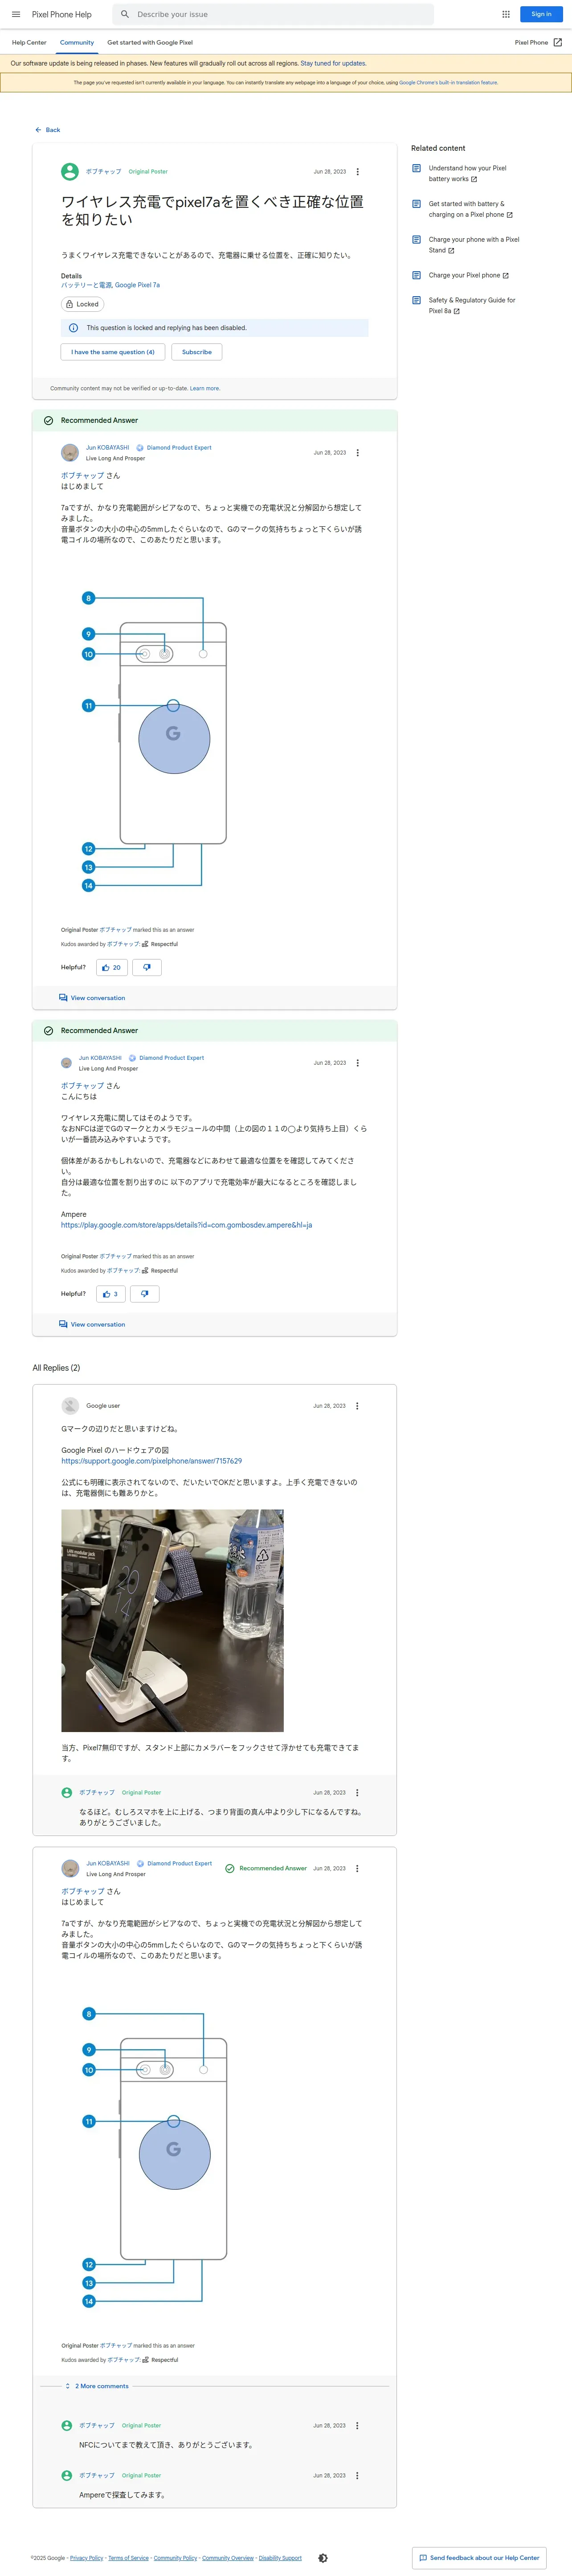View conversation under first recommended answer
This screenshot has width=572, height=2576.
[92, 998]
